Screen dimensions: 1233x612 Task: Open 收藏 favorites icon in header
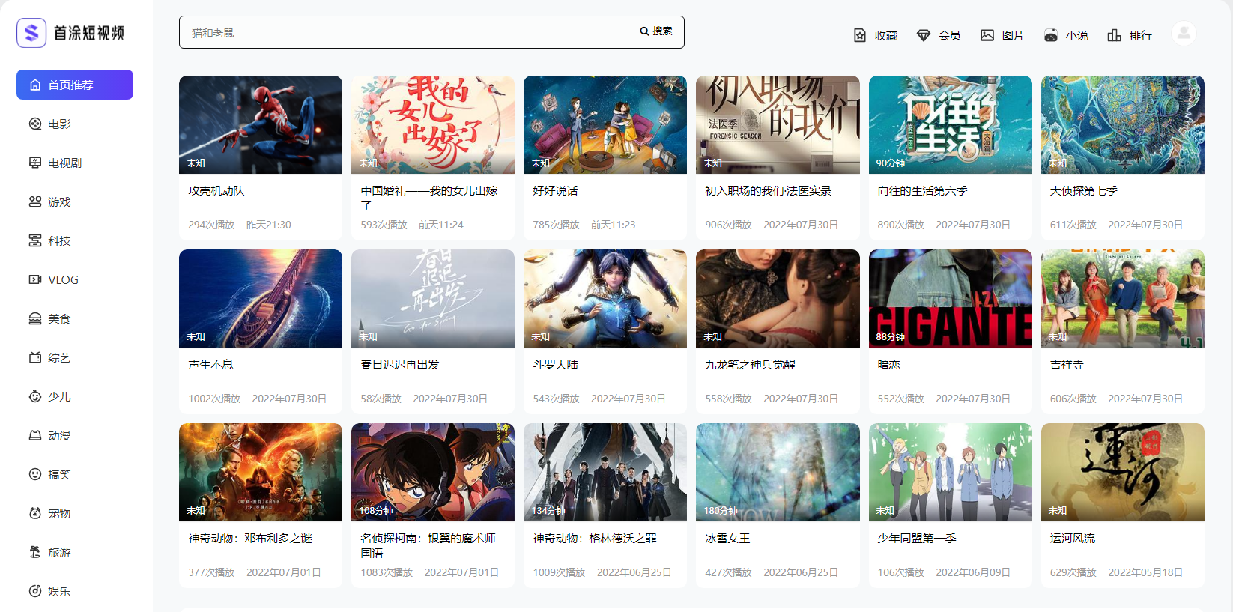[860, 35]
